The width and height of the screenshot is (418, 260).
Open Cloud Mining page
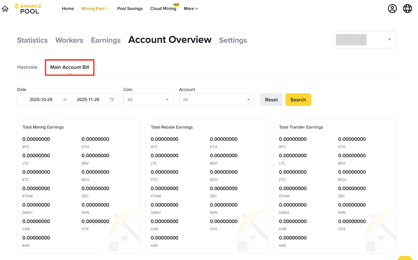163,9
